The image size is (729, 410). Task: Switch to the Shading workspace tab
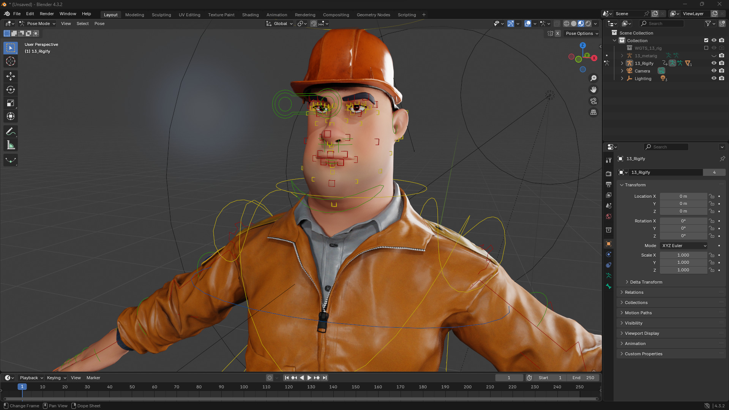250,15
